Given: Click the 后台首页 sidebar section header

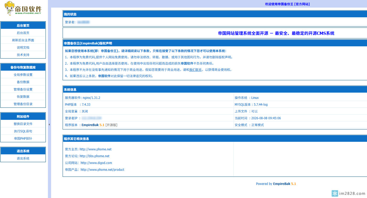Looking at the screenshot, I should [x=23, y=25].
